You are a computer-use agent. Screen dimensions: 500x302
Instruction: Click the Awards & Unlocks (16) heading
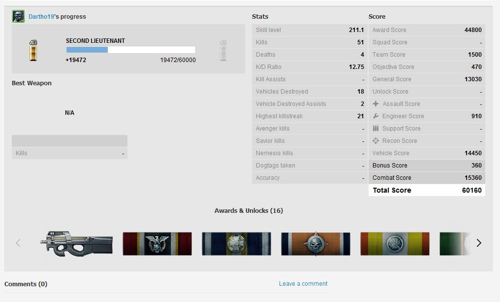point(249,211)
